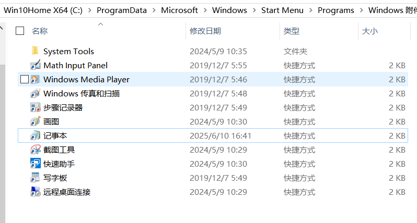Image resolution: width=417 pixels, height=223 pixels.
Task: Click date 2024/5/9 10:35
Action: coord(218,51)
